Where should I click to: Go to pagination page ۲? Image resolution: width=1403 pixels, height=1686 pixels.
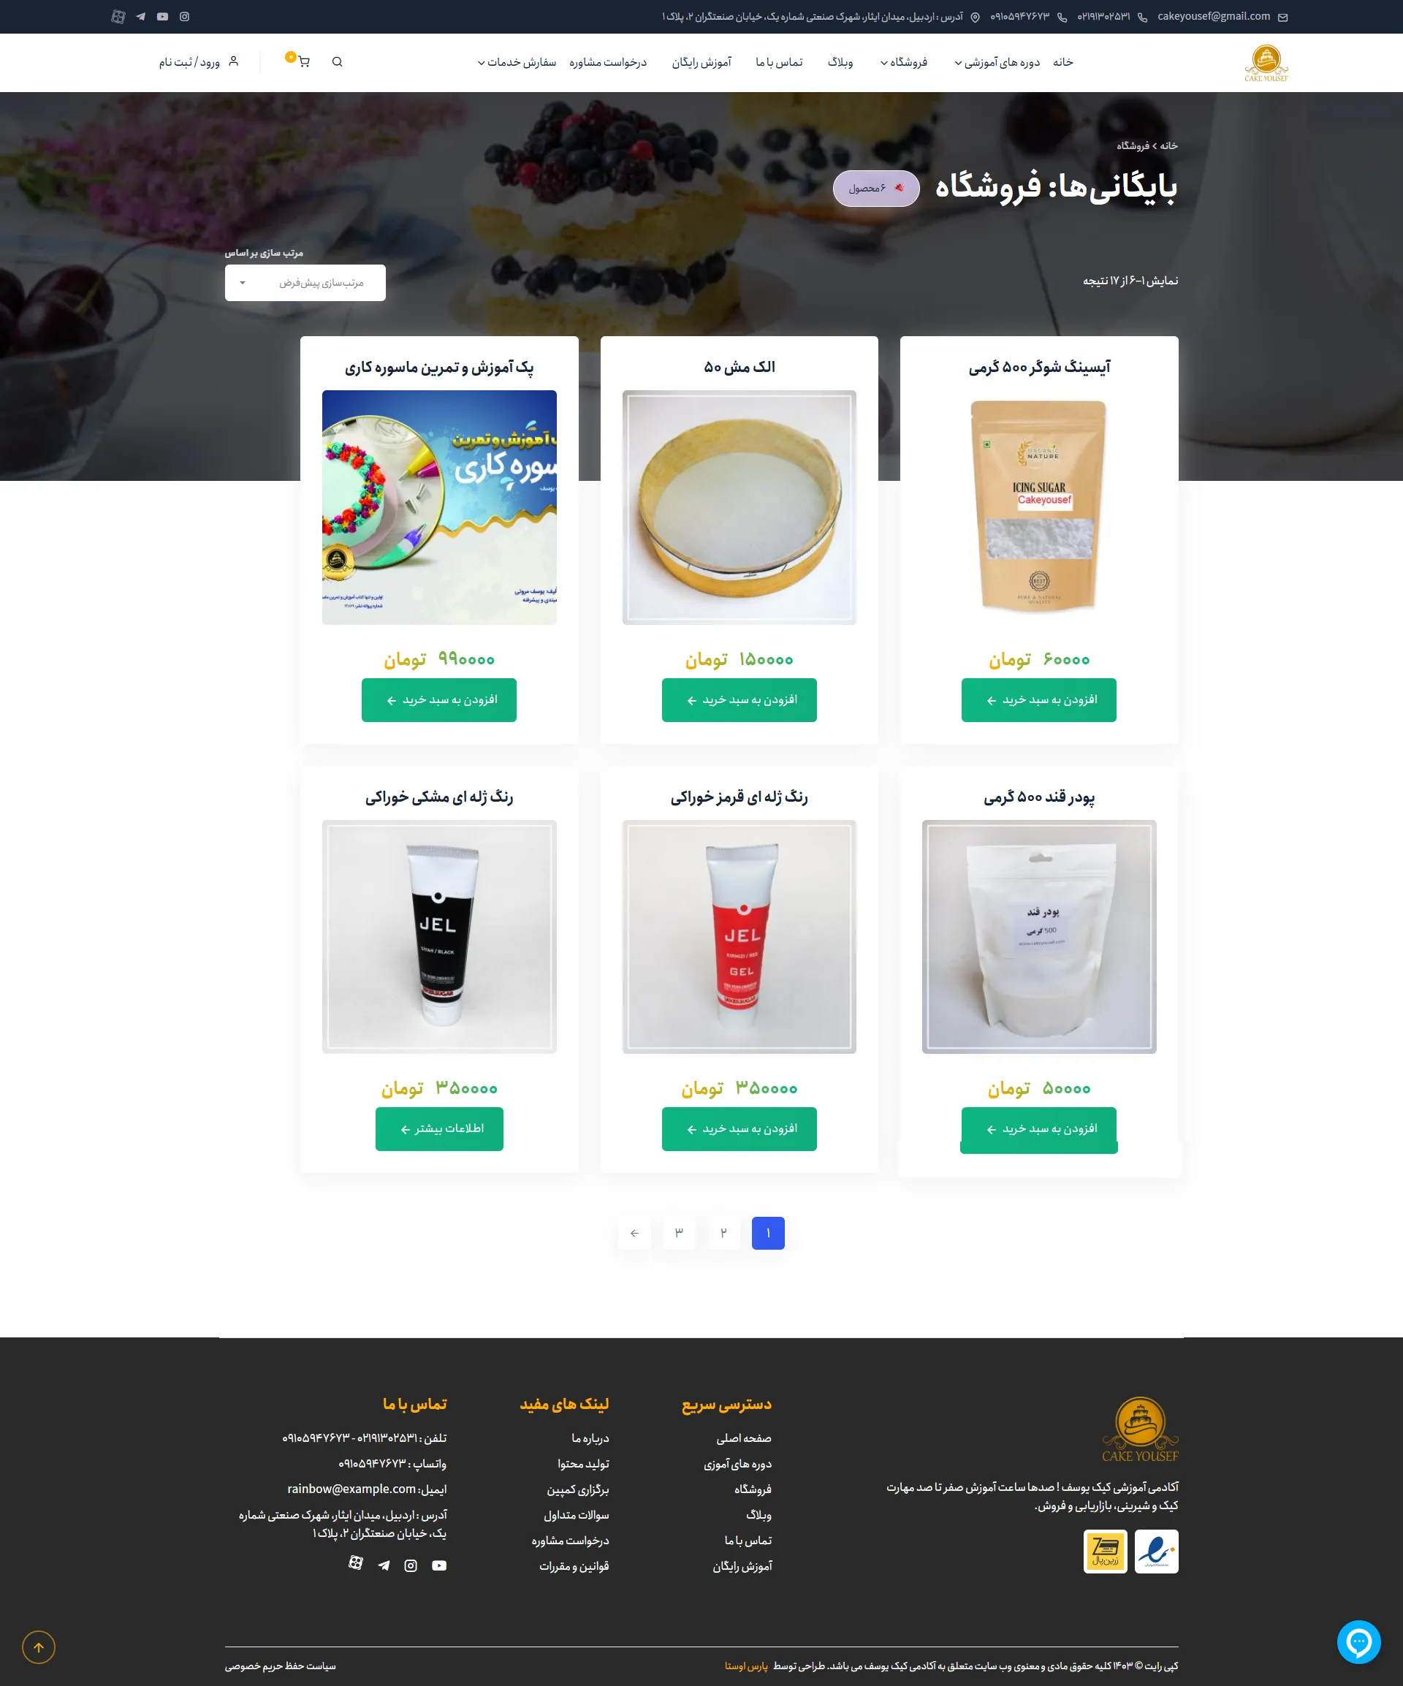point(723,1233)
